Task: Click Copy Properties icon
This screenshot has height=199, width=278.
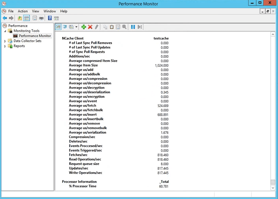Action: pyautogui.click(x=105, y=27)
